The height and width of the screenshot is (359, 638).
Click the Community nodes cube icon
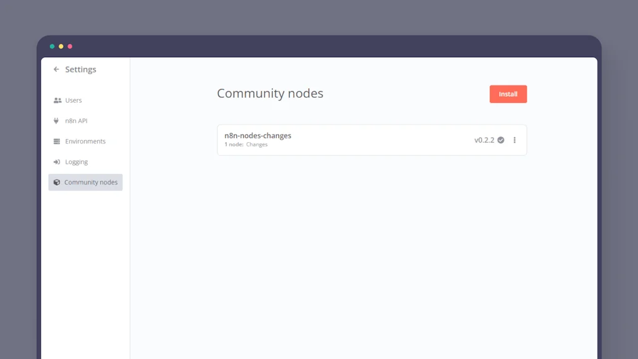(x=57, y=182)
